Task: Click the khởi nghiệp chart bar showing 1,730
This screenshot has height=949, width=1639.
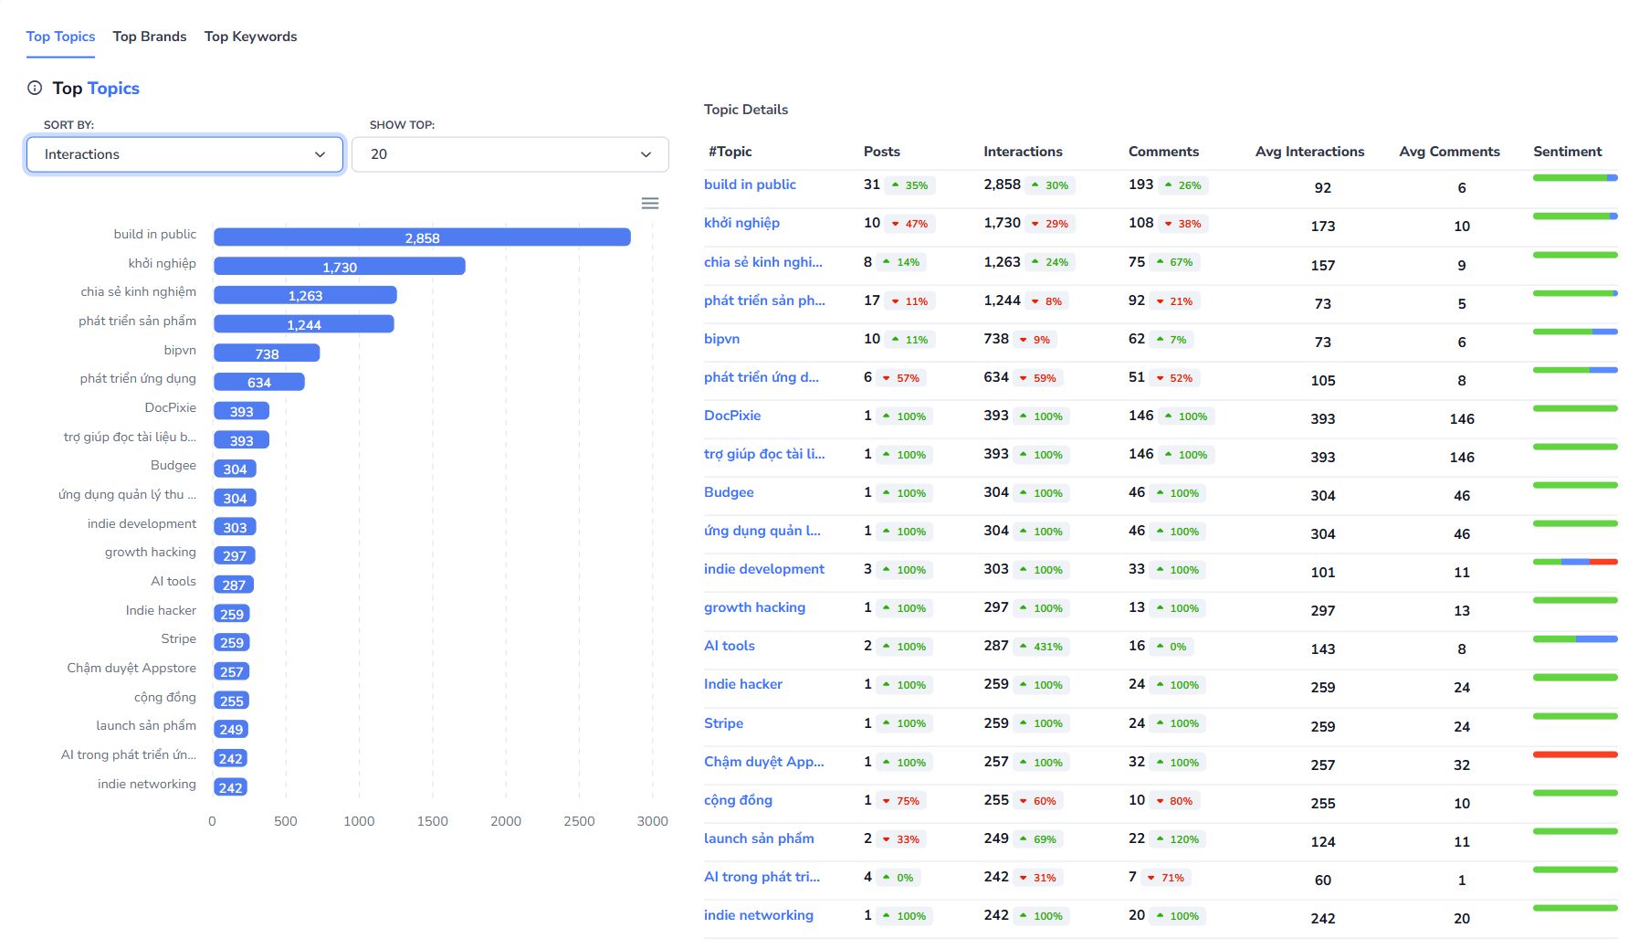Action: click(340, 267)
